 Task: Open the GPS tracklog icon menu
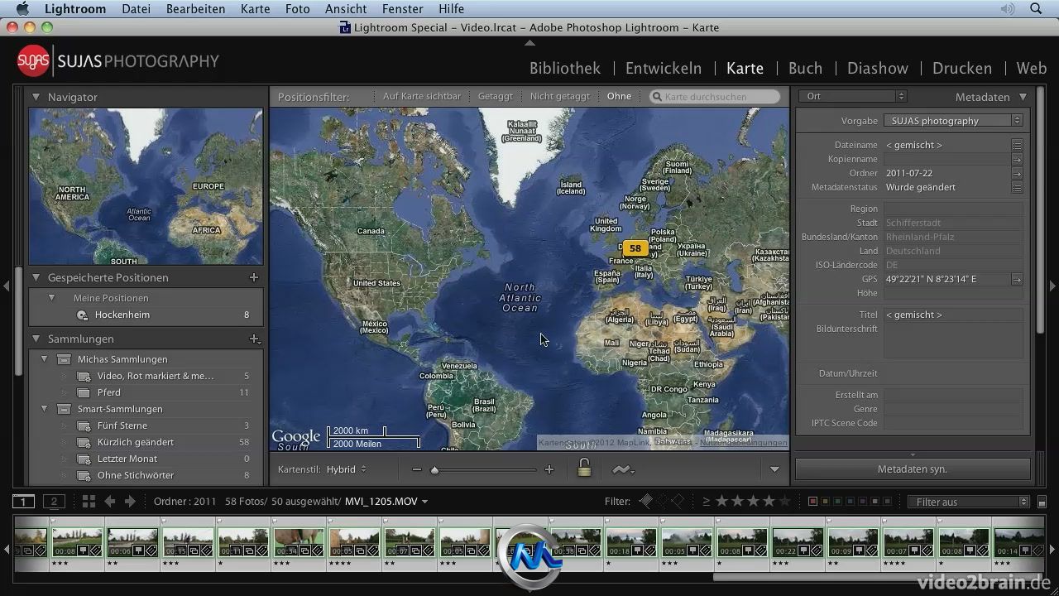click(x=623, y=469)
